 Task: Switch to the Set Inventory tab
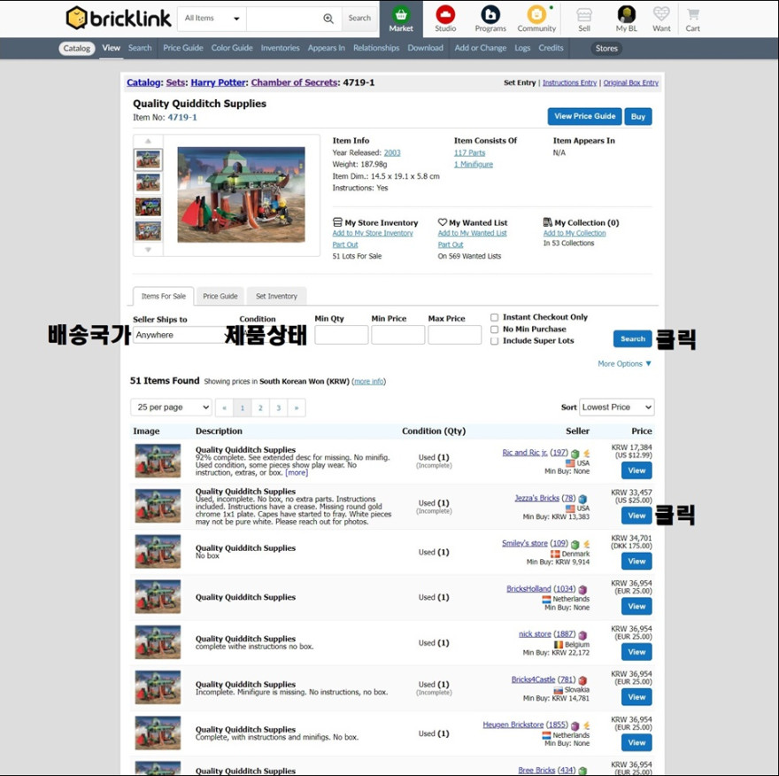coord(276,296)
